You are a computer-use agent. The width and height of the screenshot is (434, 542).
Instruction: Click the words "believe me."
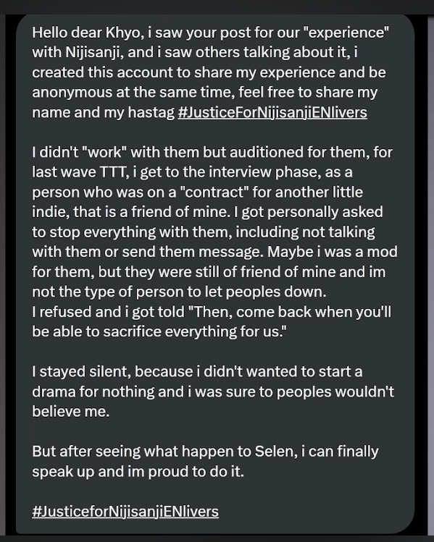[70, 411]
